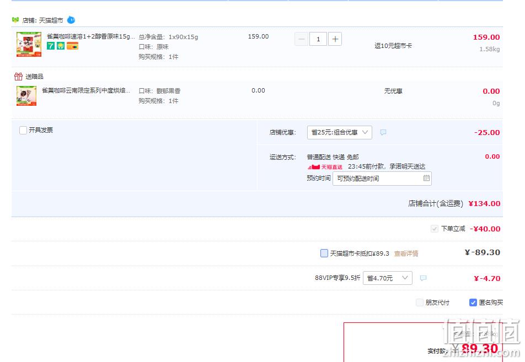Click the quantity input showing 1
The height and width of the screenshot is (362, 525).
coord(318,39)
